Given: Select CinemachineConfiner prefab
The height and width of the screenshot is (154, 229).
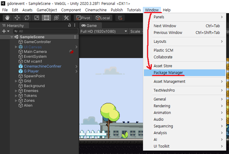Looking at the screenshot, I should click(x=43, y=66).
